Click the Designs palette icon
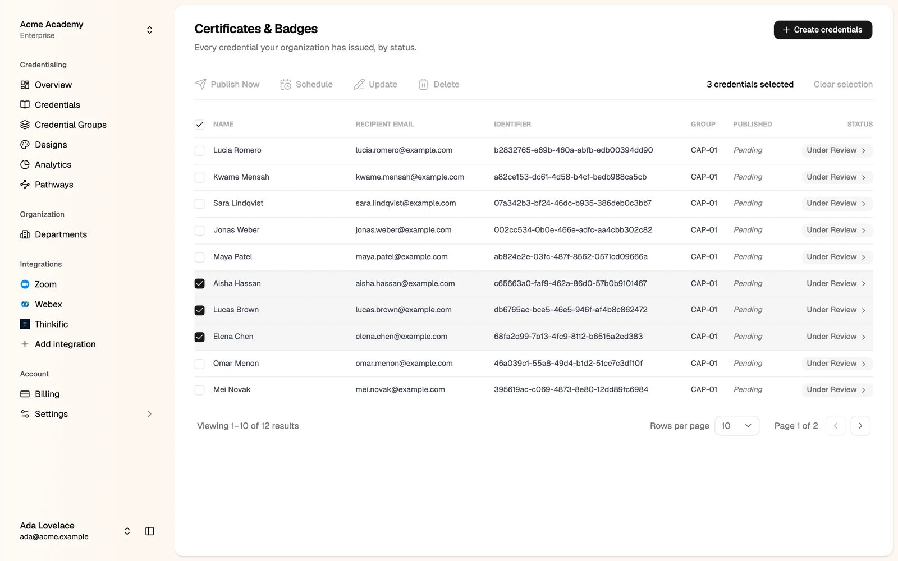 25,145
